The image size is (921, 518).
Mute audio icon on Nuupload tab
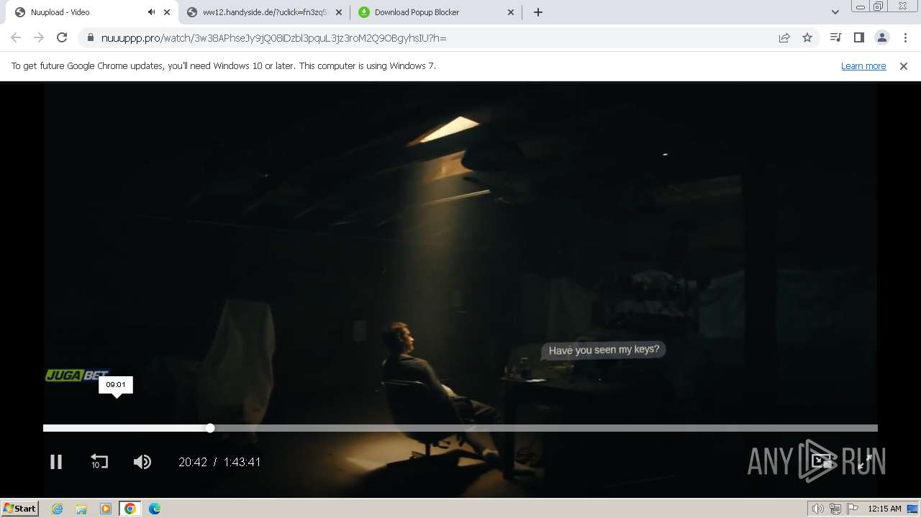(x=151, y=12)
